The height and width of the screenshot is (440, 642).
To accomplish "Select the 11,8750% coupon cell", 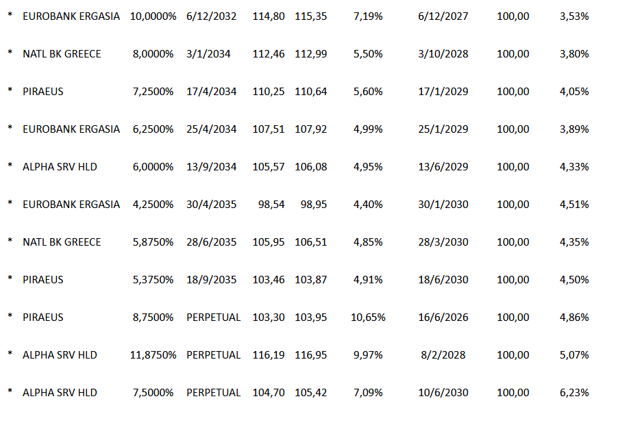I will click(151, 355).
